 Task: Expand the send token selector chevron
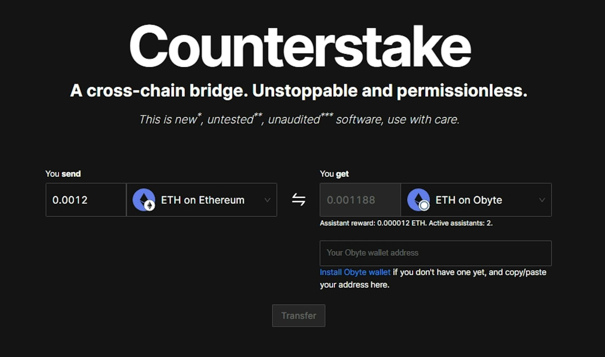268,200
